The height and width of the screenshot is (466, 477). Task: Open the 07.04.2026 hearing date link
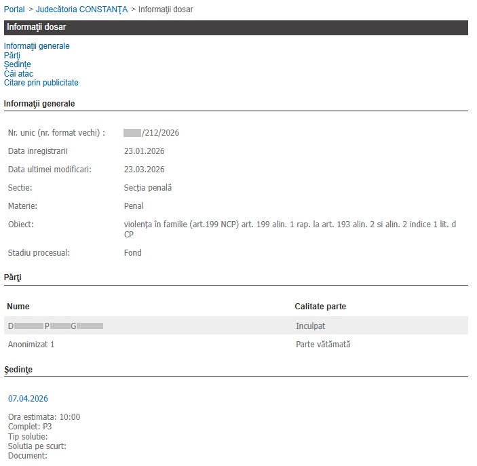[x=28, y=399]
